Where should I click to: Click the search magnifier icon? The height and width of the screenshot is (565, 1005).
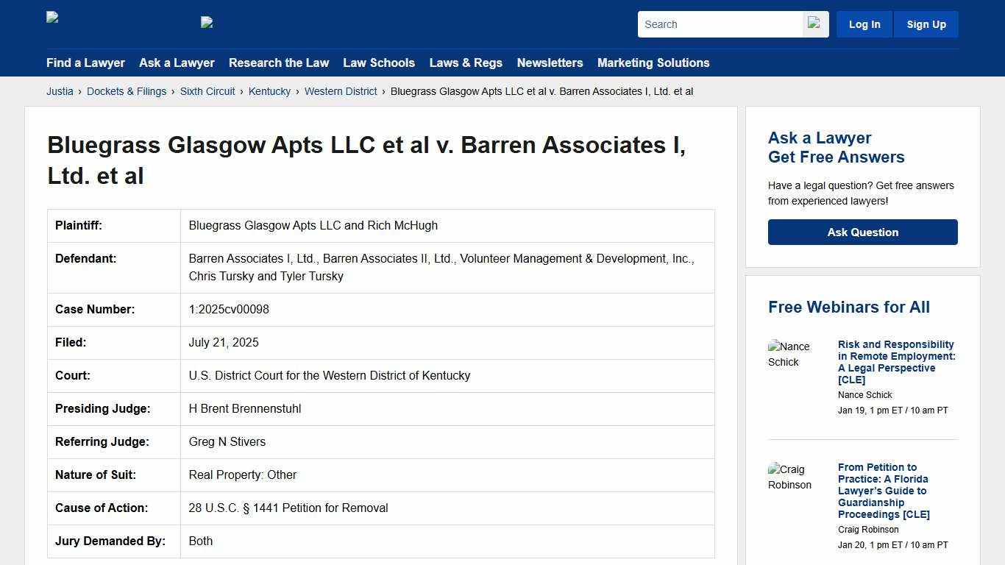pyautogui.click(x=814, y=24)
